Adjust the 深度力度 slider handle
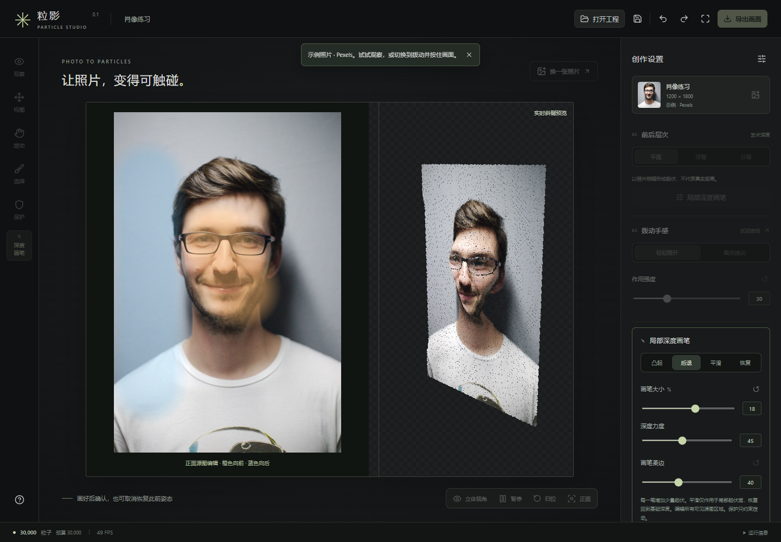Screen dimensions: 781x542 tap(682, 441)
